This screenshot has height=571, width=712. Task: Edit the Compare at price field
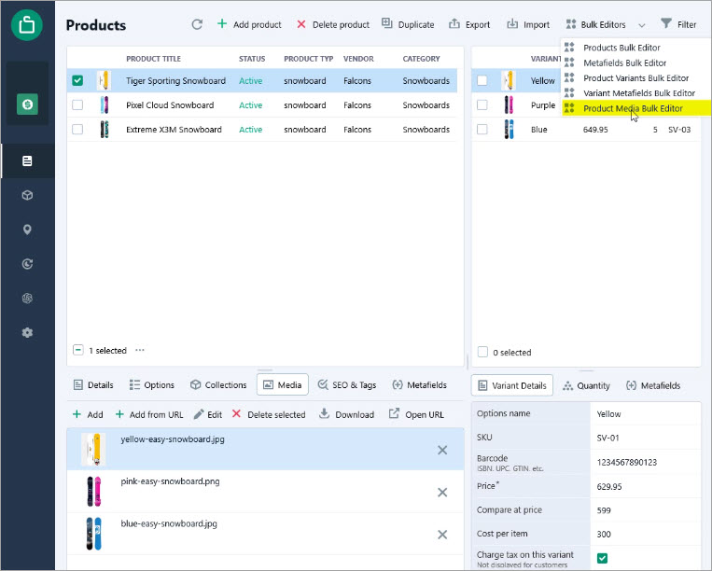pyautogui.click(x=645, y=510)
